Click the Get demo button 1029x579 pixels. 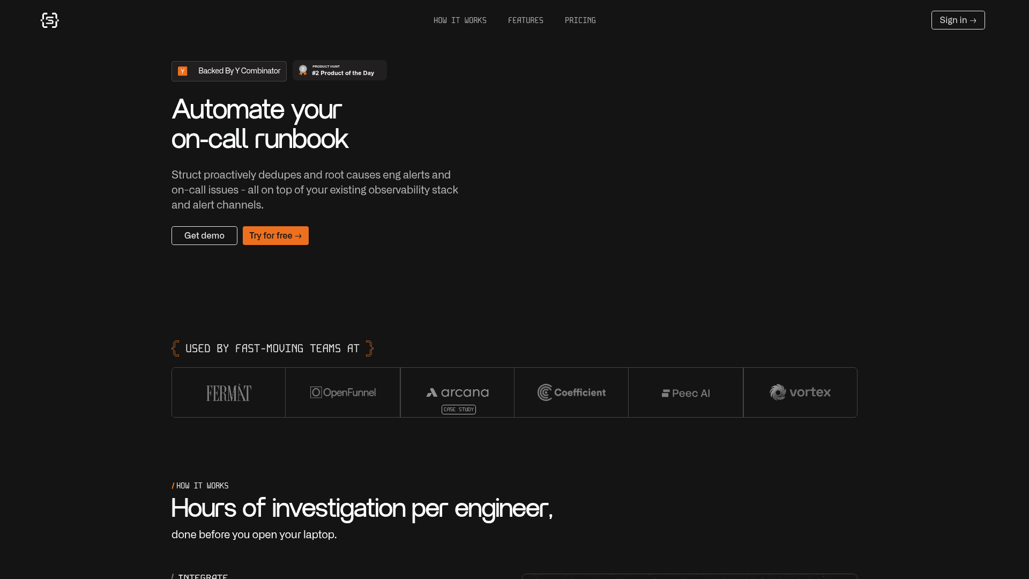[204, 236]
